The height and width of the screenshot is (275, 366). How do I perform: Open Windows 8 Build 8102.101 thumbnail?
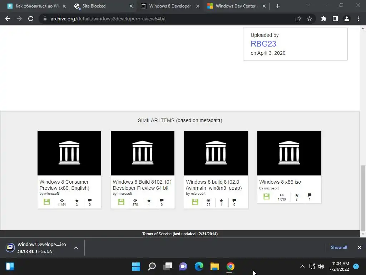(x=143, y=153)
